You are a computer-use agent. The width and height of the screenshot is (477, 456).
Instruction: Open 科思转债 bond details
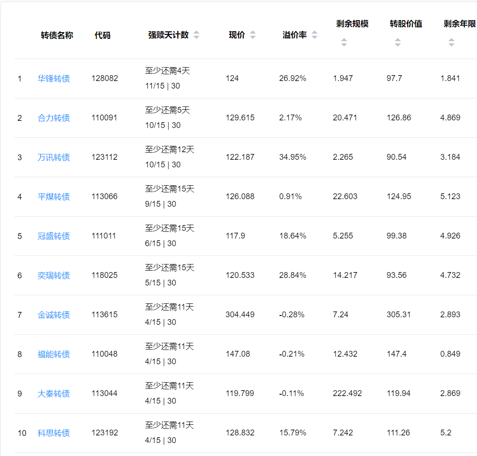coord(54,433)
